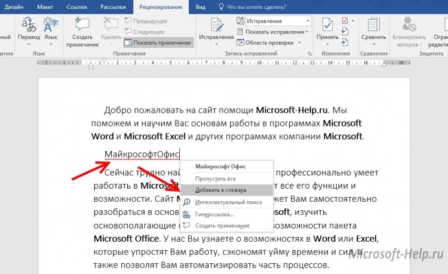
Task: Click the ruler at the 10 mark
Action: pos(259,63)
